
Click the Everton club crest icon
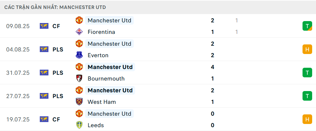pos(79,55)
